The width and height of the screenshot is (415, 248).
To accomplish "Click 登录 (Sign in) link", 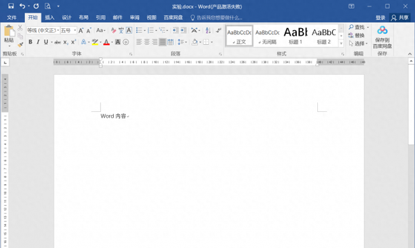I will point(381,17).
